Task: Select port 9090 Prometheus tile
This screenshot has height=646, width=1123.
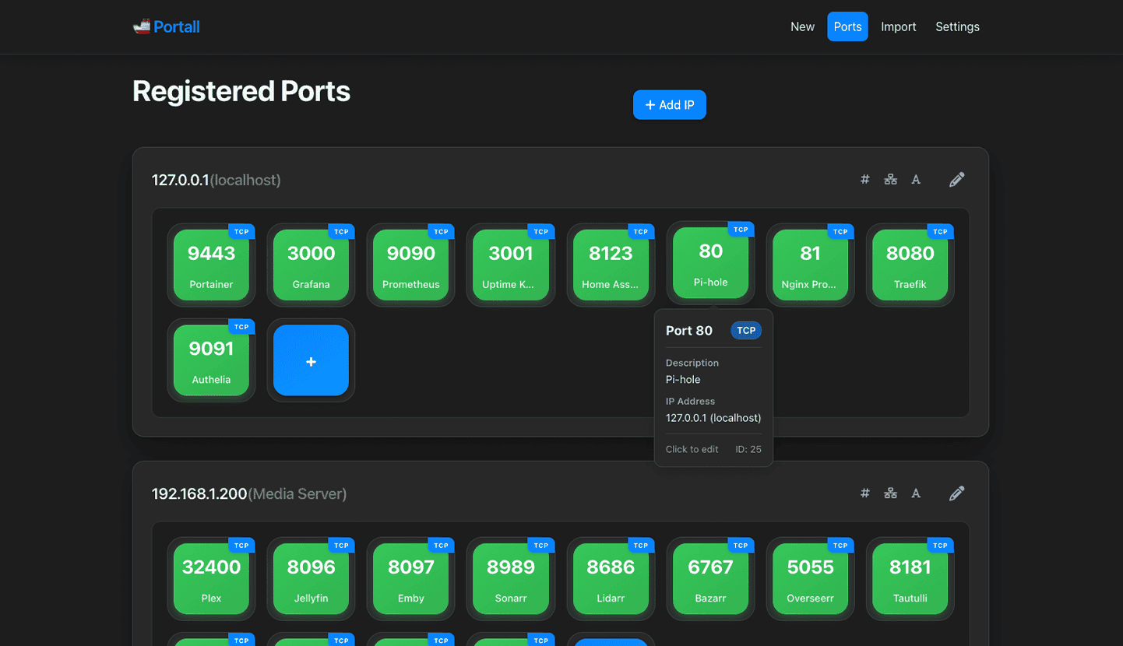Action: point(410,265)
